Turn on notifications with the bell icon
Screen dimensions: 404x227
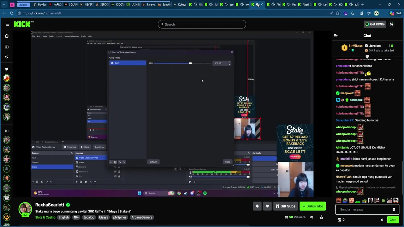click(257, 206)
